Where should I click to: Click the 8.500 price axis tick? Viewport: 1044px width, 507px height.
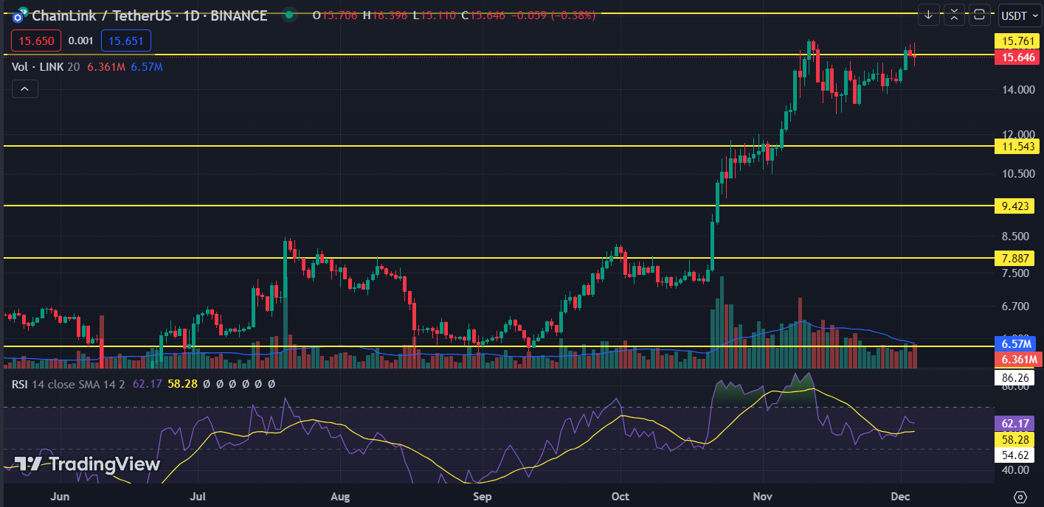[1016, 237]
